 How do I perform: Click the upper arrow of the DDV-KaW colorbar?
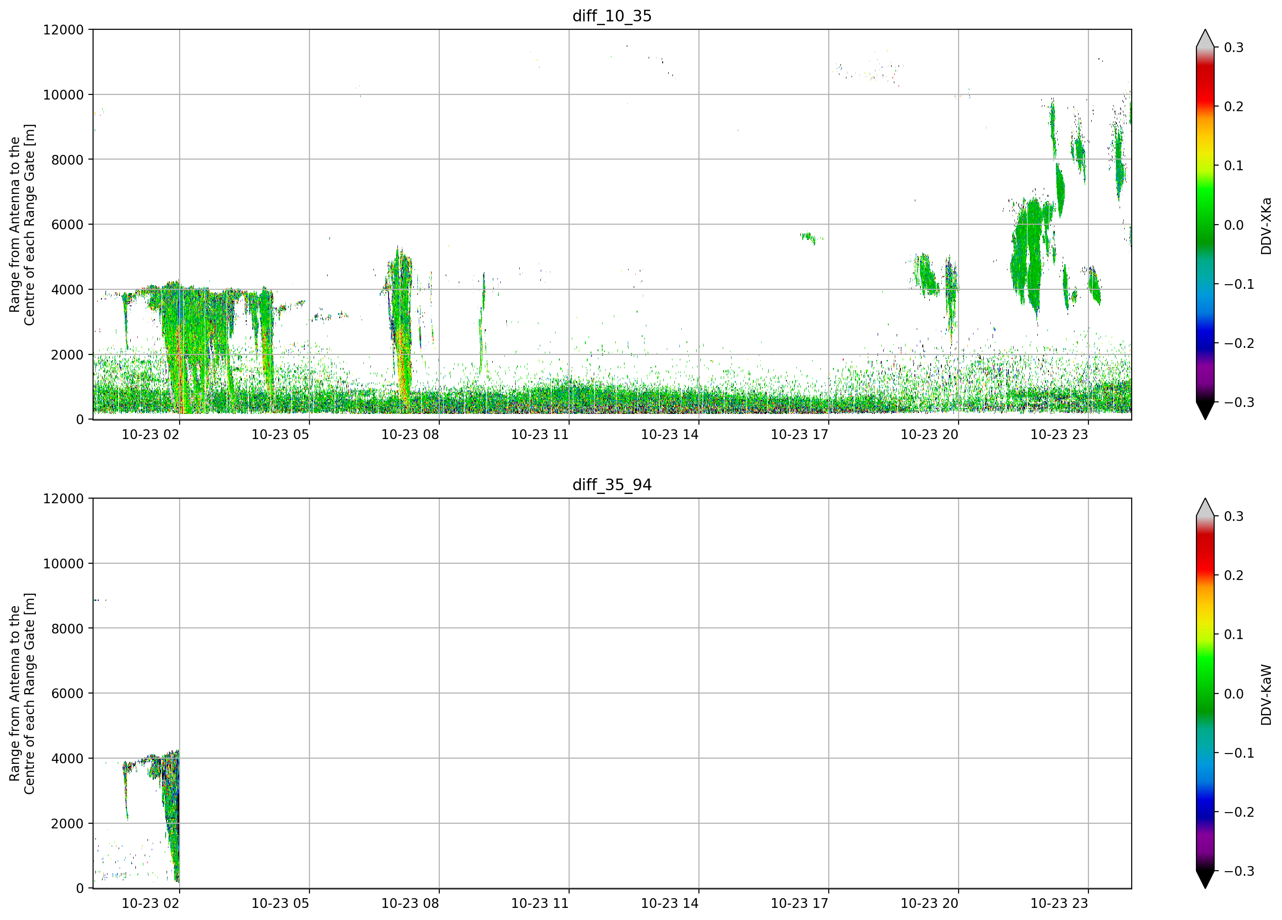(x=1205, y=507)
